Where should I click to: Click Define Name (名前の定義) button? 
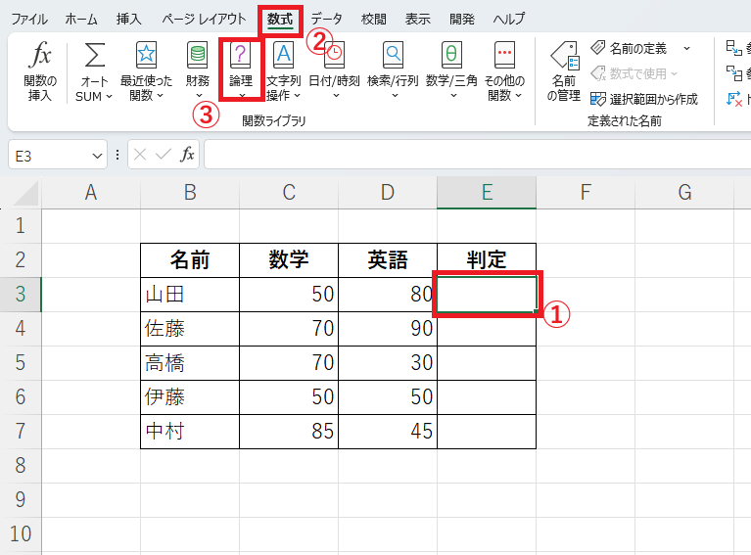[x=629, y=48]
